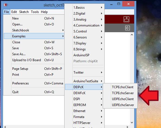
Task: Click the horizontal scroll left arrow
Action: coord(5,127)
